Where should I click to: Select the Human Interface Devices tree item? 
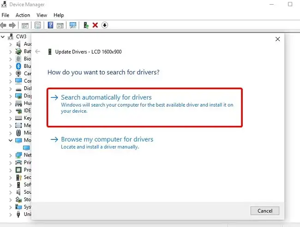click(28, 103)
